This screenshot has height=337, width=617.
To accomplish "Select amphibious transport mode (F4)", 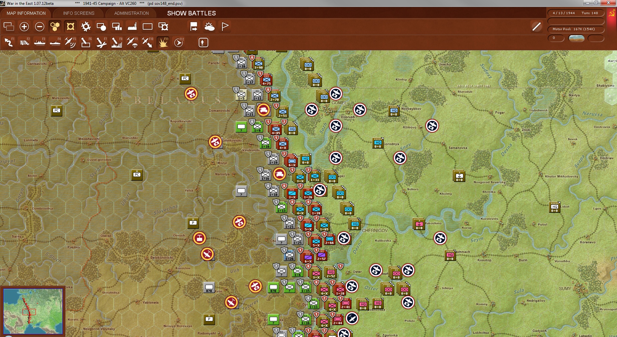I will pyautogui.click(x=55, y=42).
